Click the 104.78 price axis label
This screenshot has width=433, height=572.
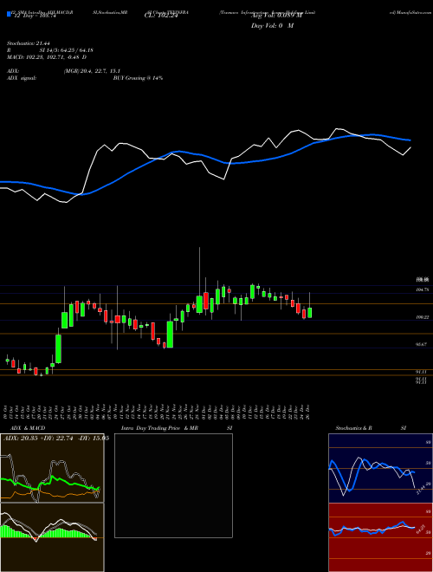[422, 289]
